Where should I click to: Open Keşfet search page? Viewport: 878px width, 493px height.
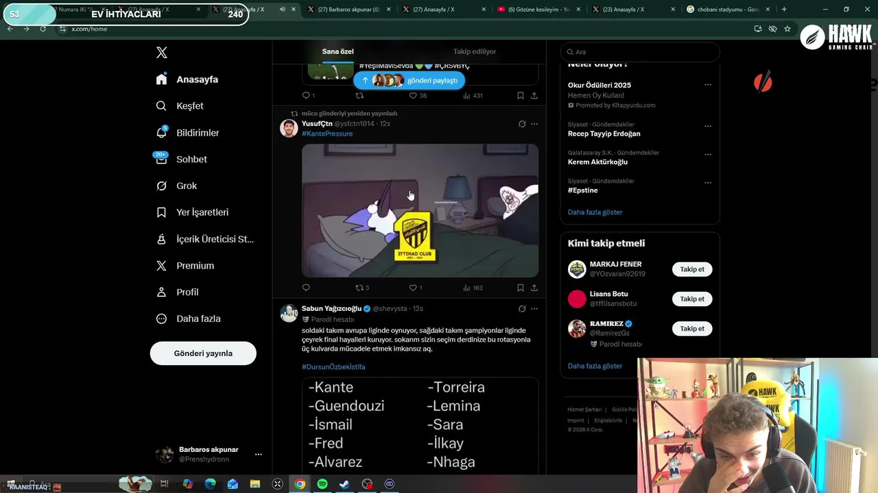(180, 106)
